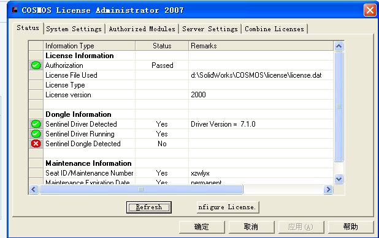Open help with the 帮助 button

pos(350,227)
